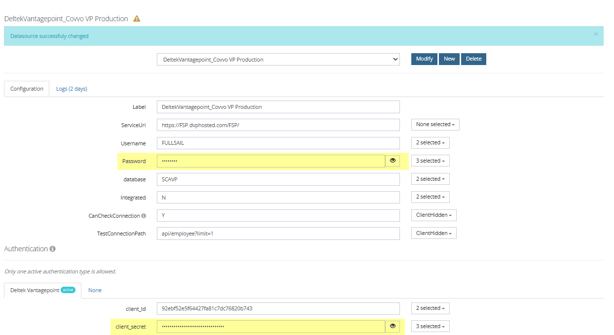The width and height of the screenshot is (614, 335).
Task: Click the Delete button
Action: pyautogui.click(x=473, y=59)
